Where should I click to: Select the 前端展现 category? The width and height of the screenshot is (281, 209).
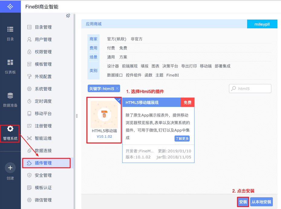tap(130, 66)
